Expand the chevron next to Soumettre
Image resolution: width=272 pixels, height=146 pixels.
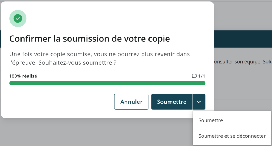tap(199, 102)
